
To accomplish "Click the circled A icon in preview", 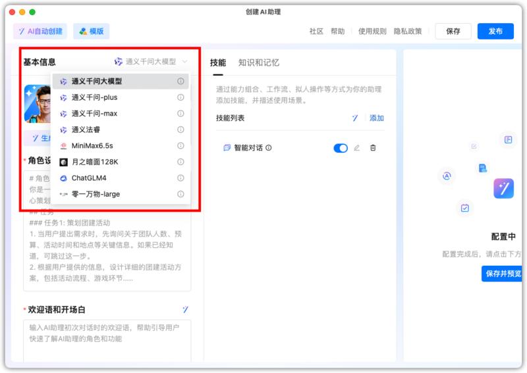I will pos(447,176).
